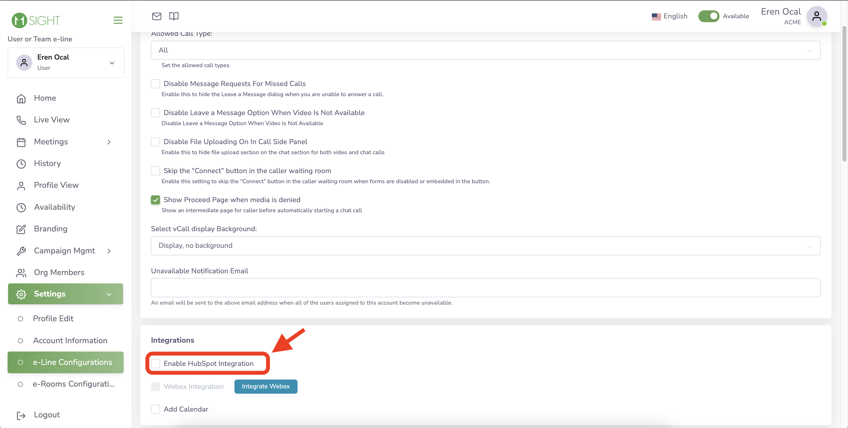Click Integrate Webex button
The width and height of the screenshot is (848, 428).
(x=266, y=386)
